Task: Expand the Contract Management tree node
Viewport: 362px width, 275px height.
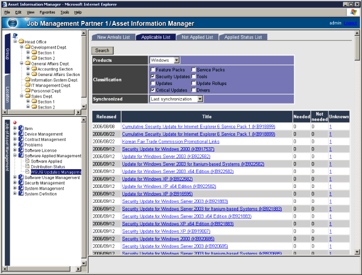Action: pos(14,139)
